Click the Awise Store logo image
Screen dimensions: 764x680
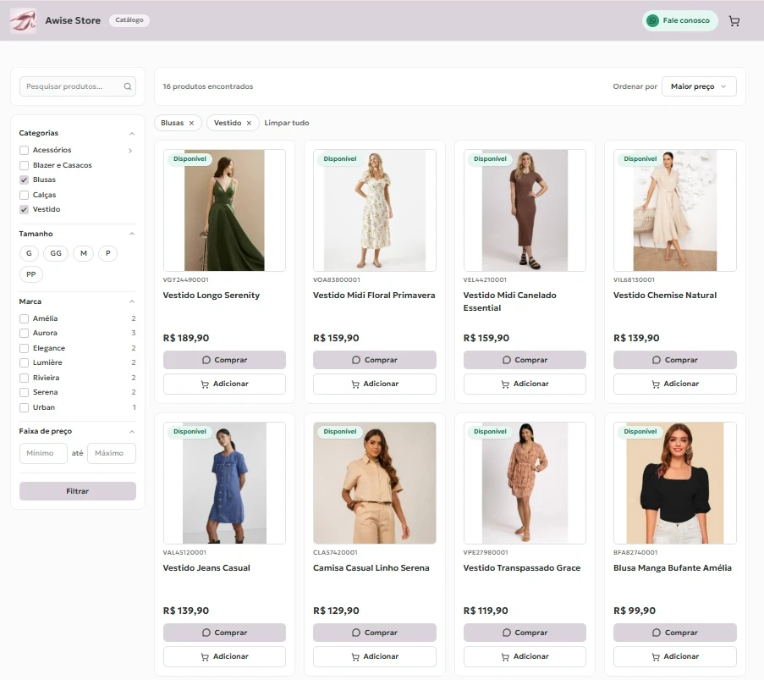(x=23, y=20)
